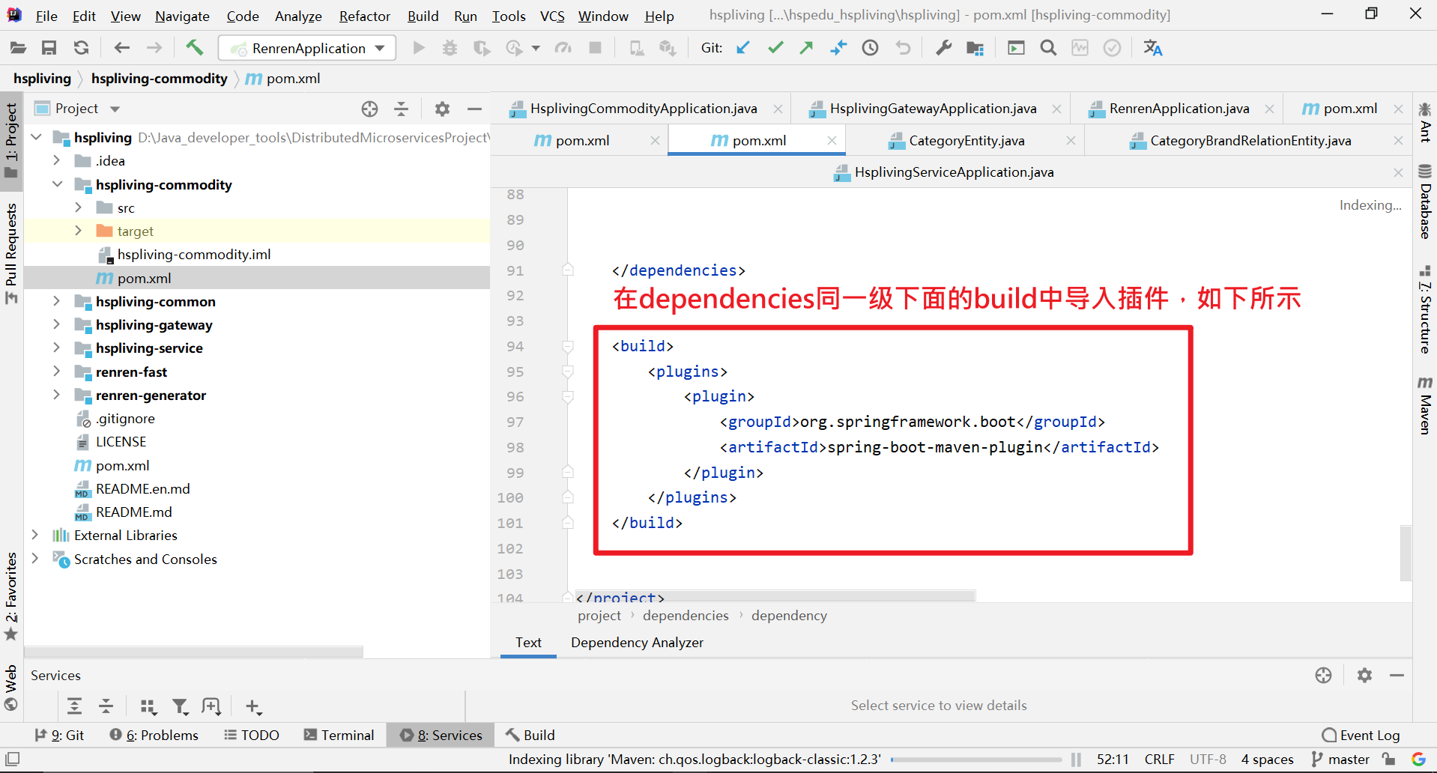Click the Synchronize refresh icon

point(81,48)
